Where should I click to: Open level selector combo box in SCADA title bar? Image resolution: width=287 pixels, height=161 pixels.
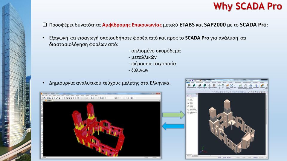196,80
